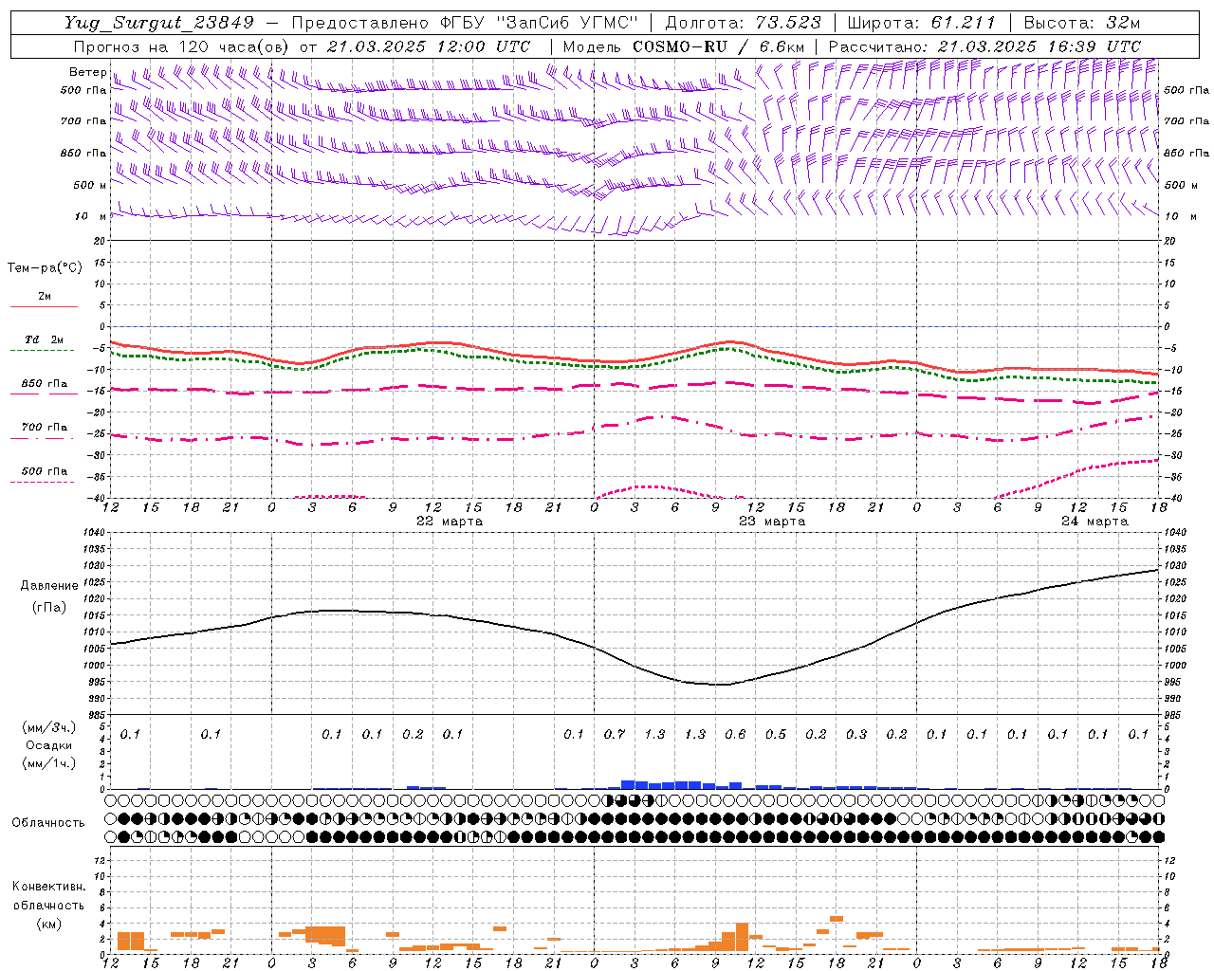Click the 0.7 precipitation amount value

point(615,734)
